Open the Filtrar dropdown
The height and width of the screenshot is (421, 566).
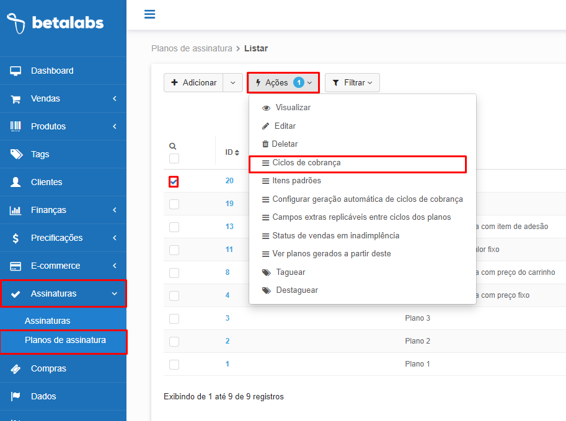coord(352,82)
